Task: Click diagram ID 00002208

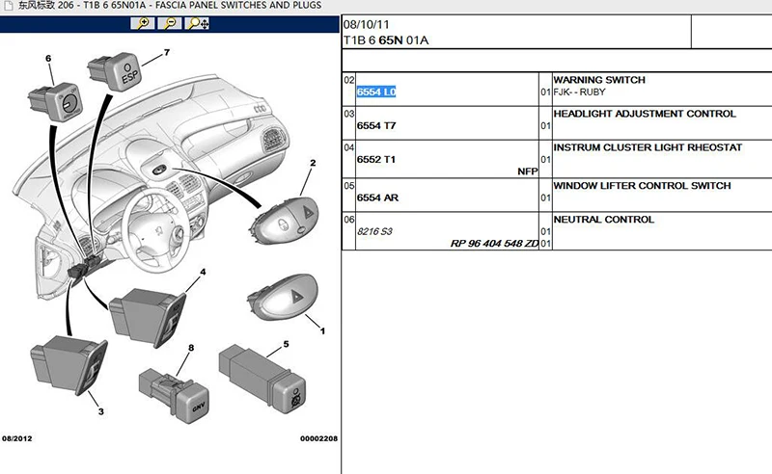Action: [x=318, y=438]
